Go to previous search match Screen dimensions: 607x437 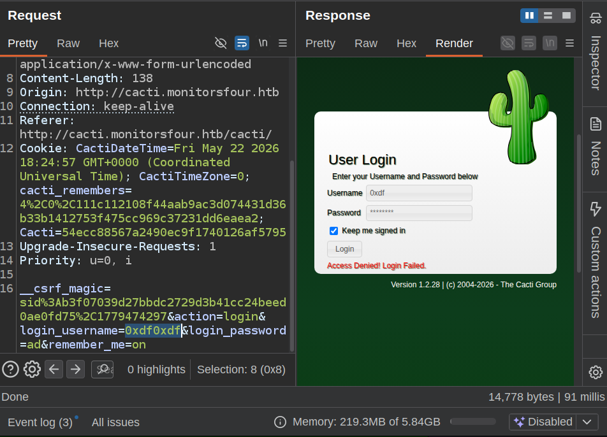coord(54,369)
